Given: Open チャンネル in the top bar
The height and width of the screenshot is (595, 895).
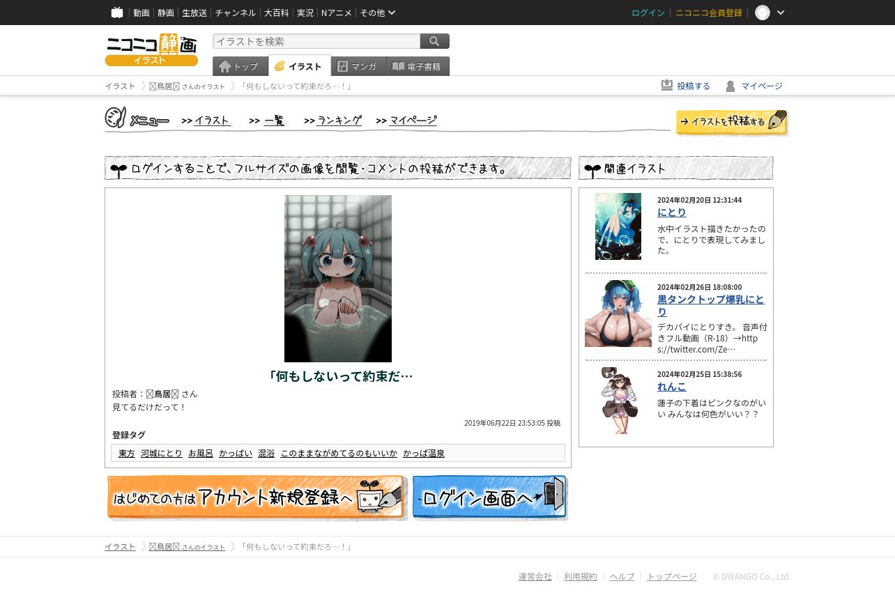Looking at the screenshot, I should tap(235, 13).
